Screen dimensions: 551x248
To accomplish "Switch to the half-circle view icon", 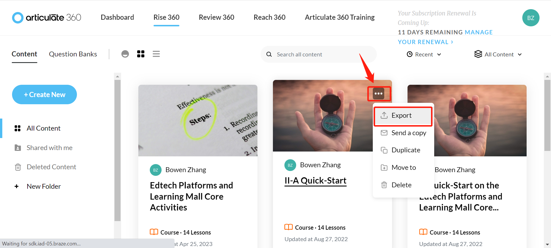I will coord(125,54).
